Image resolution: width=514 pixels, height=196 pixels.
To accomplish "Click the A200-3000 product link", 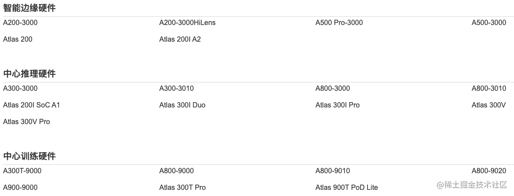I will point(23,23).
